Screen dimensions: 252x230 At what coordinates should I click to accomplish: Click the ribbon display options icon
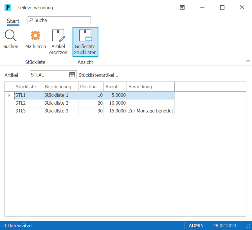tap(182, 7)
